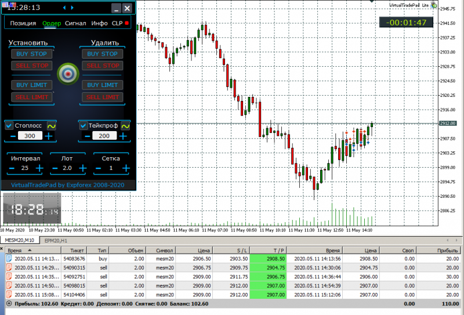
Task: Select the Ордер tab
Action: tap(52, 23)
